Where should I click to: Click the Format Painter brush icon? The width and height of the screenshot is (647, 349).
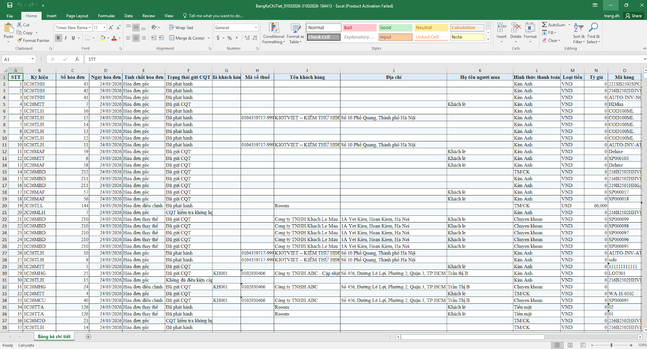pyautogui.click(x=19, y=40)
